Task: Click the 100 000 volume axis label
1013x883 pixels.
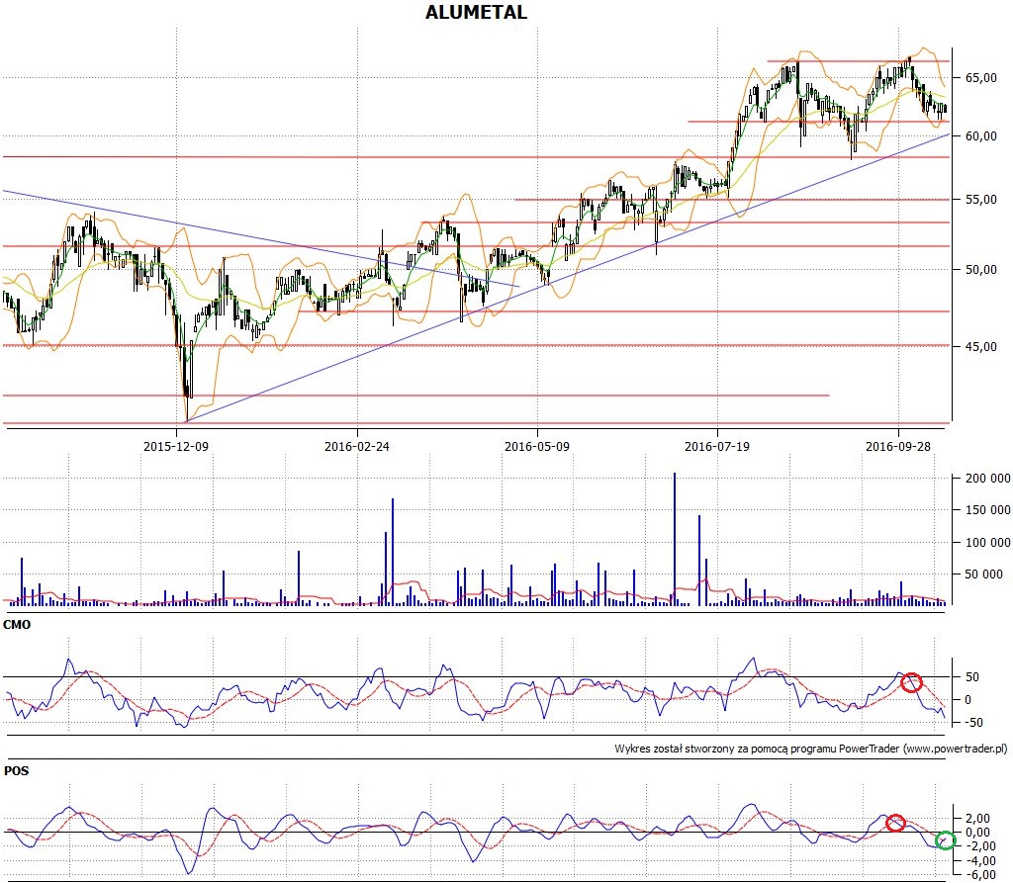Action: click(988, 543)
